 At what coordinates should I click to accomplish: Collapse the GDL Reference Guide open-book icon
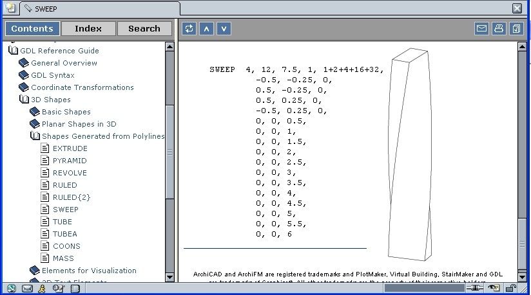[x=13, y=50]
